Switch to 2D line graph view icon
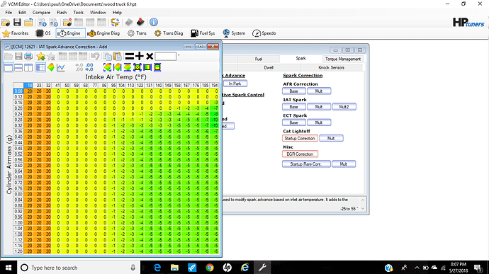Image resolution: width=489 pixels, height=274 pixels. [61, 67]
